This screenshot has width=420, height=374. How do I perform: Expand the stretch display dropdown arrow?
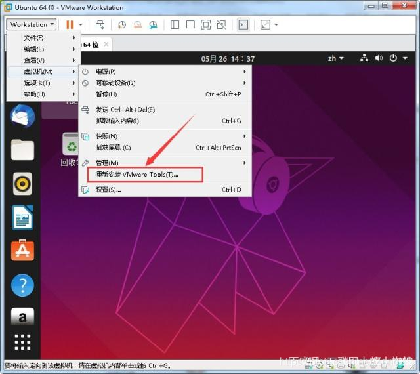(276, 25)
